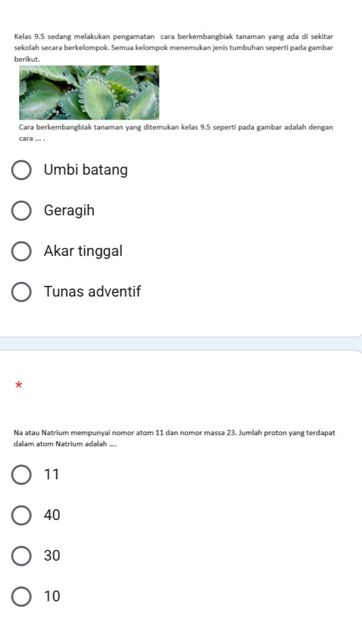This screenshot has width=362, height=623.
Task: Click the plant leaves photo
Action: click(x=89, y=92)
